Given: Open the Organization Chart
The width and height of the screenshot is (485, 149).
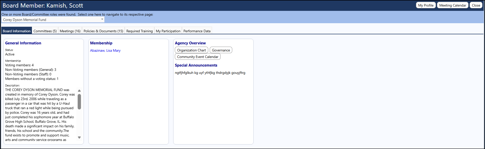Looking at the screenshot, I should click(192, 50).
